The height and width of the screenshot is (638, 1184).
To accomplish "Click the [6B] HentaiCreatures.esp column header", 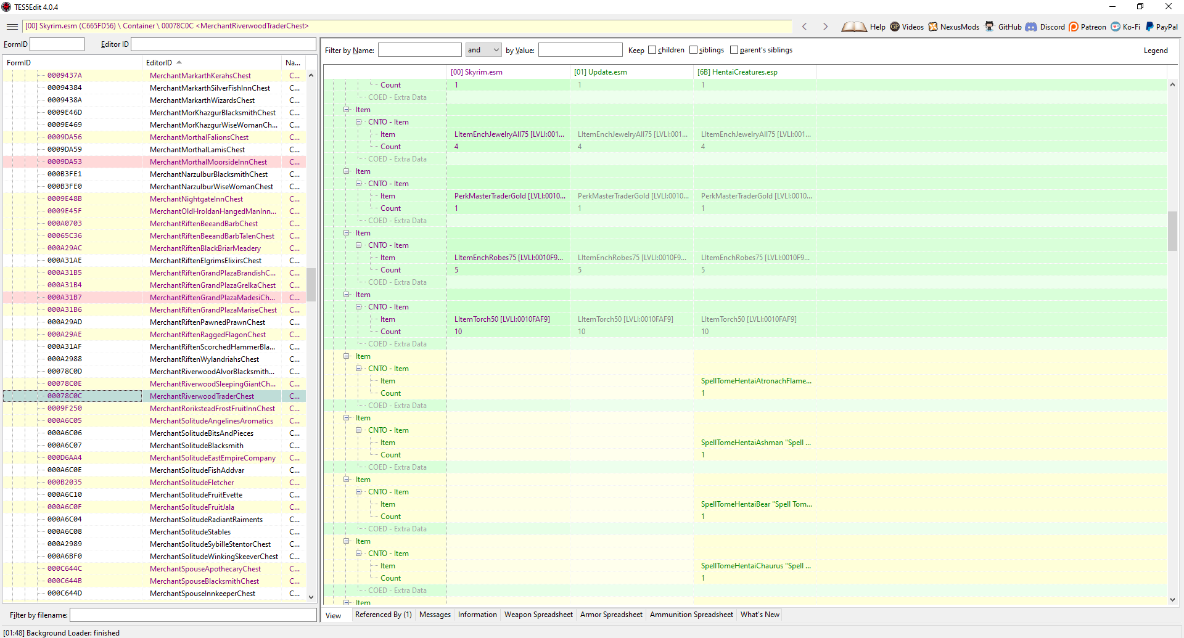I will (x=755, y=72).
